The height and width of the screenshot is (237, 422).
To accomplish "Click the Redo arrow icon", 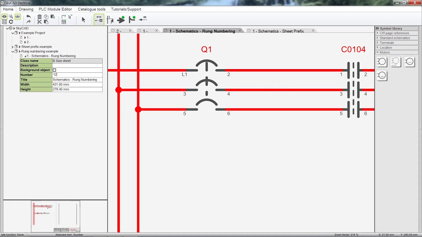I will (28, 22).
